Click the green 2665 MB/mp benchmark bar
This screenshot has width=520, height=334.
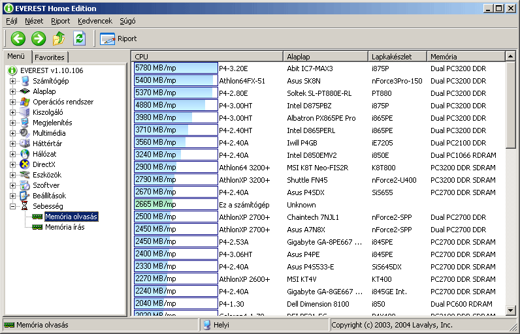tap(176, 204)
